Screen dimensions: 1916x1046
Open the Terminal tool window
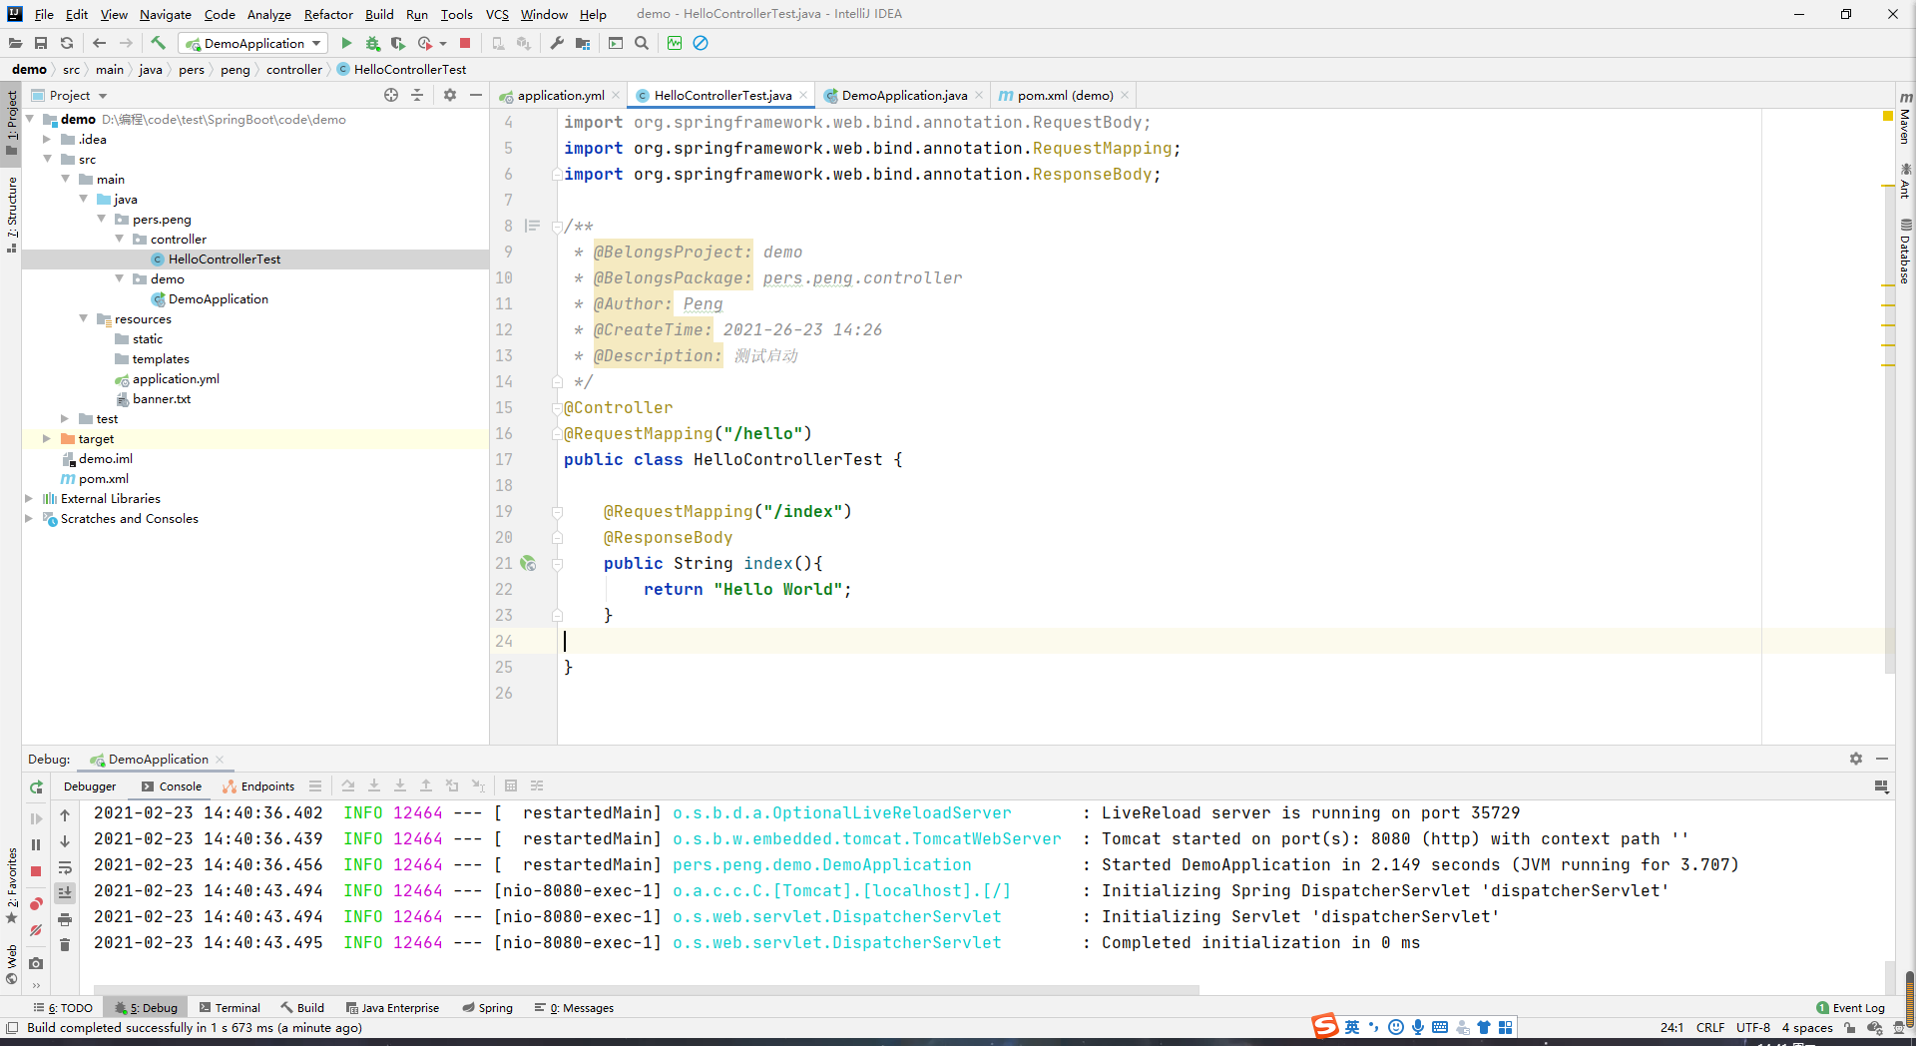coord(230,1008)
